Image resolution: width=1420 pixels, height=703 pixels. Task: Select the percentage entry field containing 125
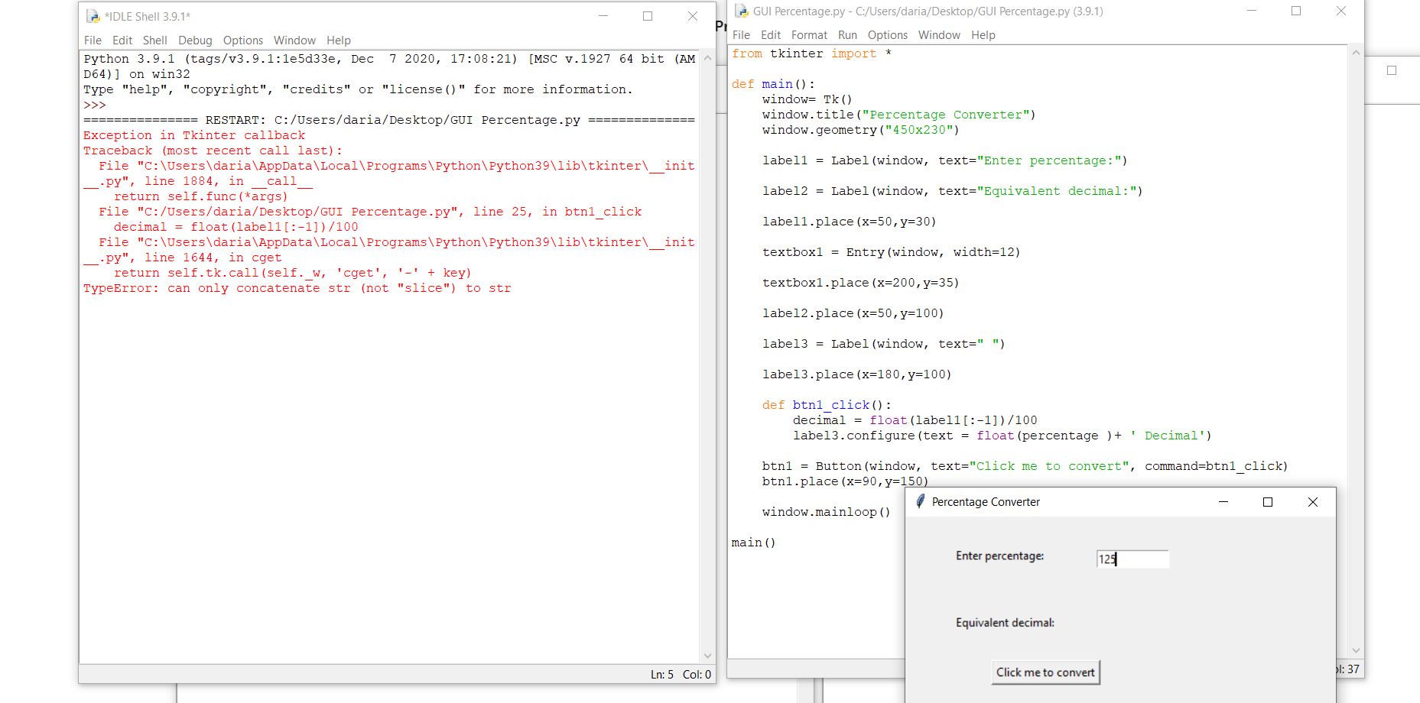1132,559
